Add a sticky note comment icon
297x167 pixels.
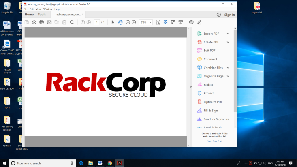click(191, 22)
